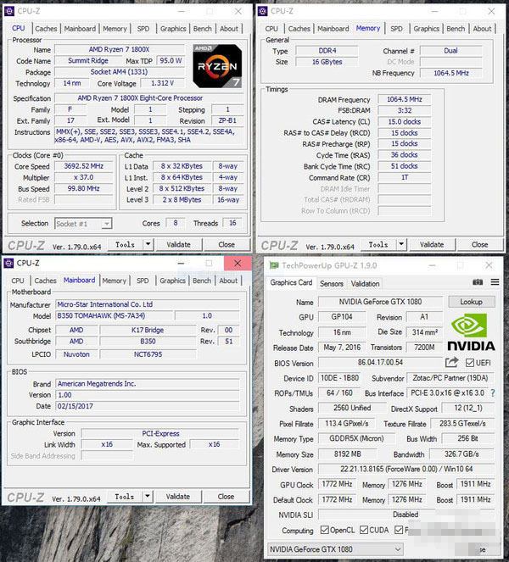
Task: Open the Validation tab in GPU-Z
Action: 365,283
